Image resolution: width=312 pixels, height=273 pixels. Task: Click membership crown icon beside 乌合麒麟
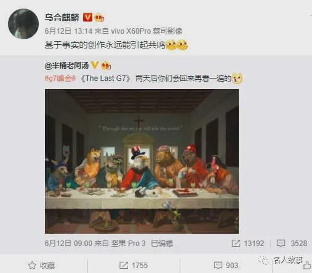99,17
